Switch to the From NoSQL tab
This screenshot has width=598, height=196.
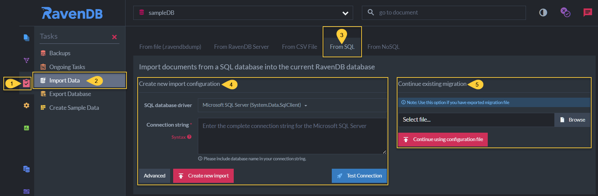(384, 47)
